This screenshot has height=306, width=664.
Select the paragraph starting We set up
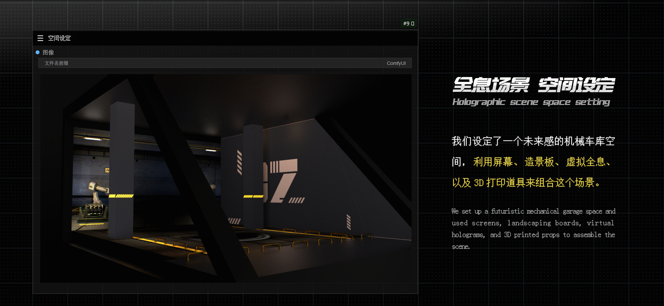coord(533,229)
